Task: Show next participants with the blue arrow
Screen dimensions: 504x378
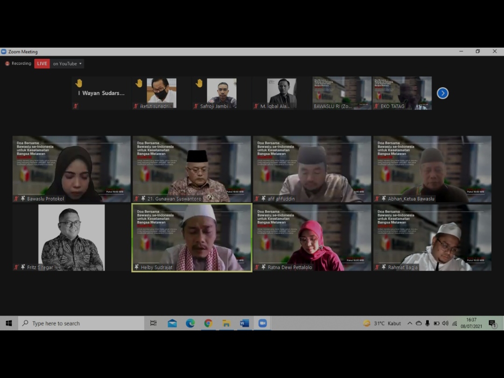Action: [442, 93]
